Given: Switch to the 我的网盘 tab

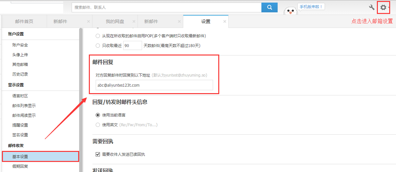Looking at the screenshot, I should pyautogui.click(x=115, y=21).
